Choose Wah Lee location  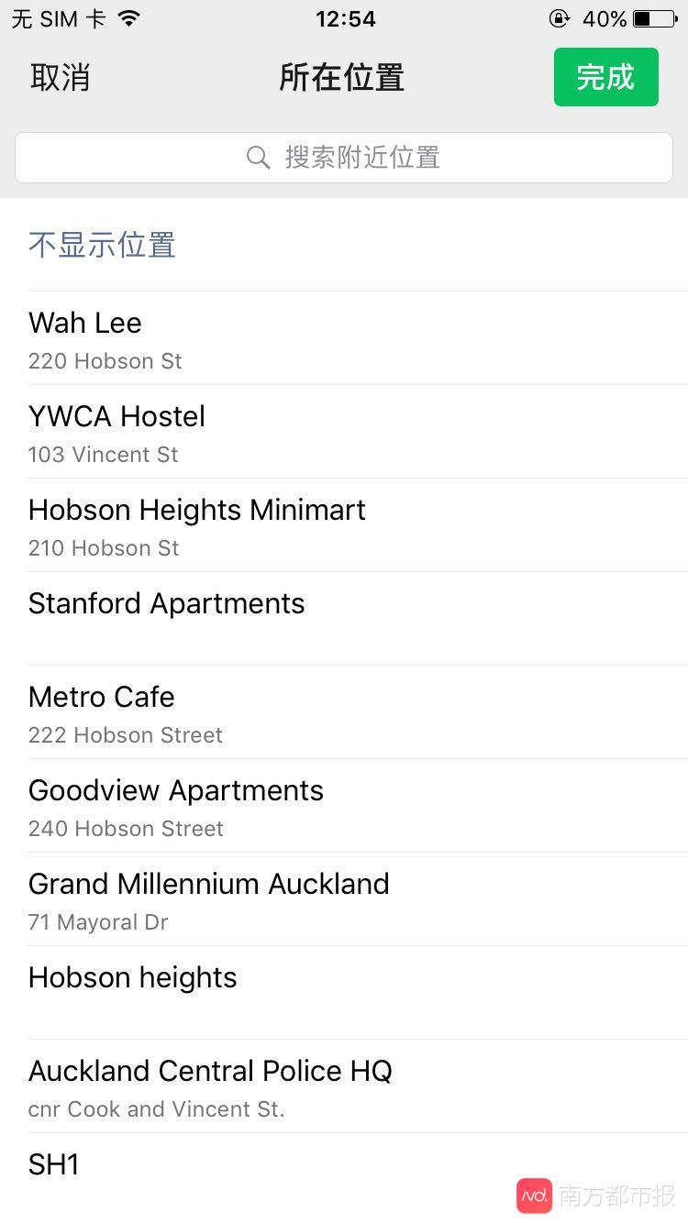point(344,339)
